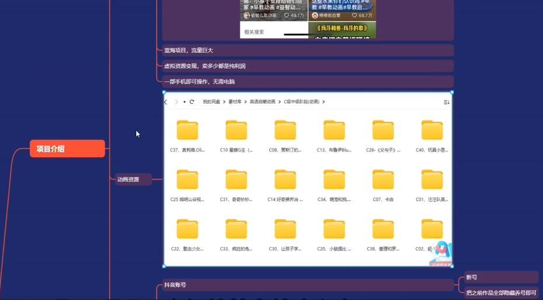Open the C10 星蝶G主 folder
Screen dimensions: 543x300
[x=236, y=130]
